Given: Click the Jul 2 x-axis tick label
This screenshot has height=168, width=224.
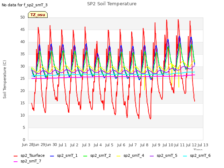Looking at the screenshot, I should tap(74, 145).
